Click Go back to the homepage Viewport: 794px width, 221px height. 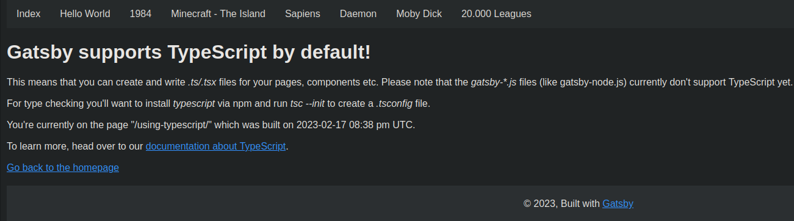63,167
